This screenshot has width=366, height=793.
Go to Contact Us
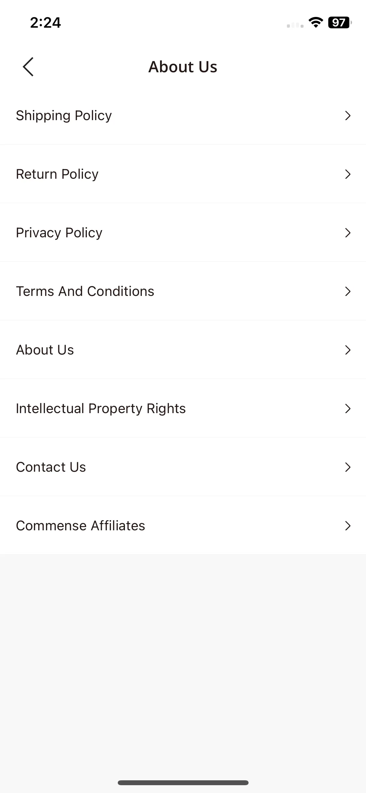click(183, 467)
